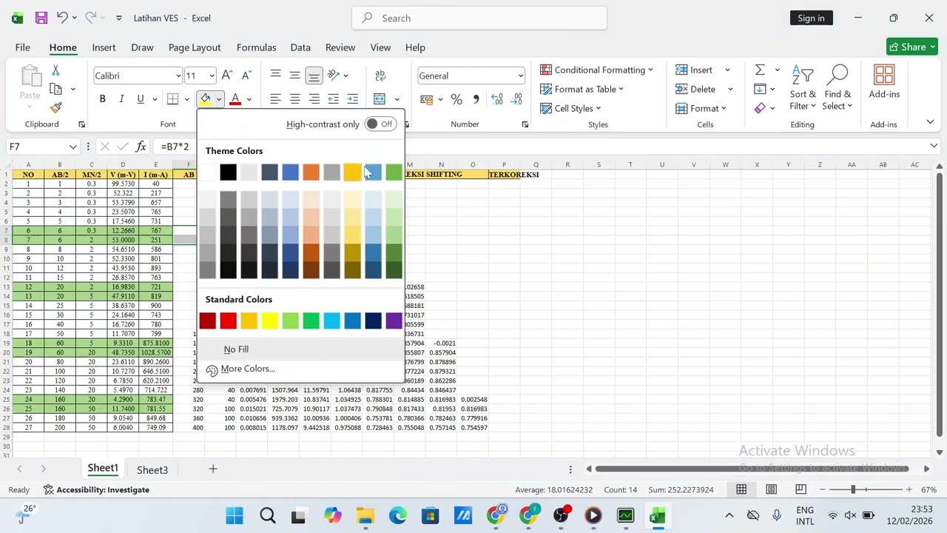The height and width of the screenshot is (533, 947).
Task: Toggle Underline formatting
Action: pyautogui.click(x=140, y=99)
